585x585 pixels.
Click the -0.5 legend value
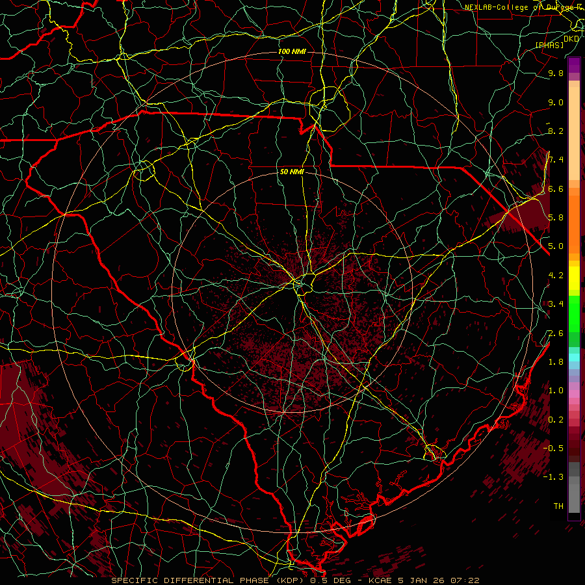553,448
